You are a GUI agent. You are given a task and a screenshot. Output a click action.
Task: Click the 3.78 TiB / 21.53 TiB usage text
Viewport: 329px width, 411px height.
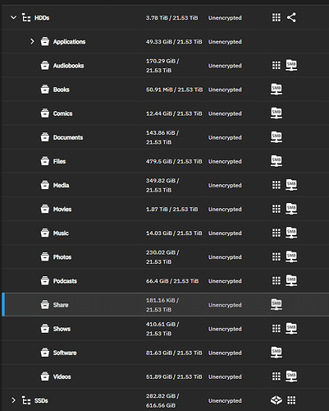pos(171,18)
